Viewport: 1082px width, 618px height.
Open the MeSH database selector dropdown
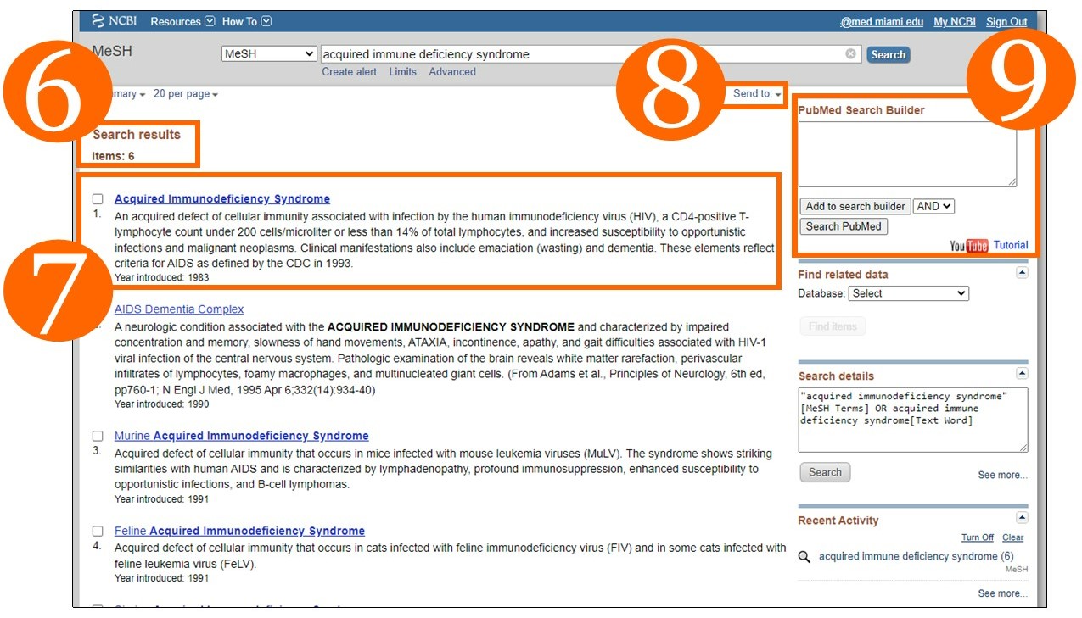tap(268, 53)
